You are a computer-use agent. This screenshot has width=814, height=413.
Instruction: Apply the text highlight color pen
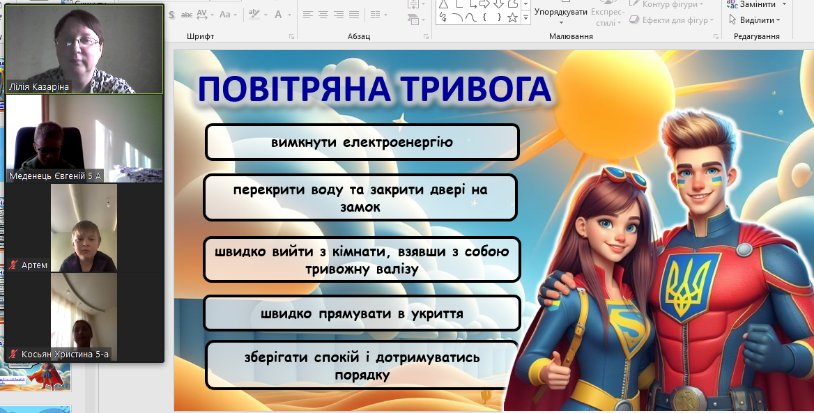tap(254, 15)
